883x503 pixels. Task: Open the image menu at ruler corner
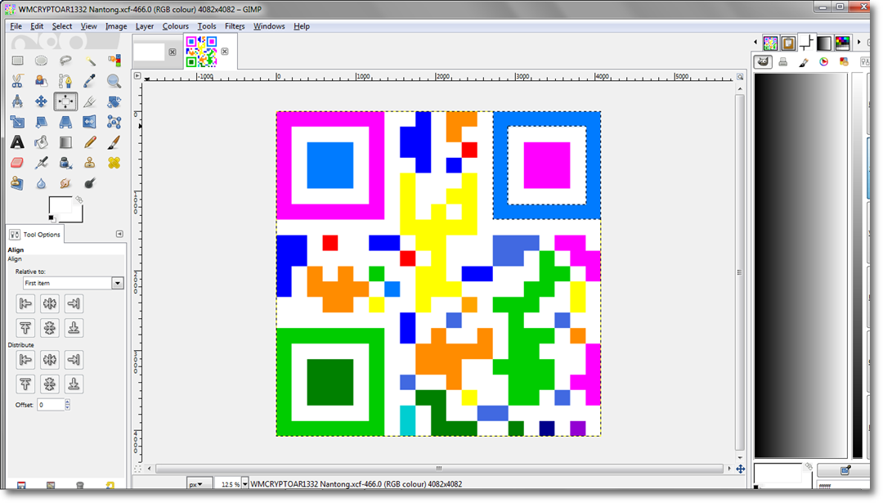coord(137,75)
